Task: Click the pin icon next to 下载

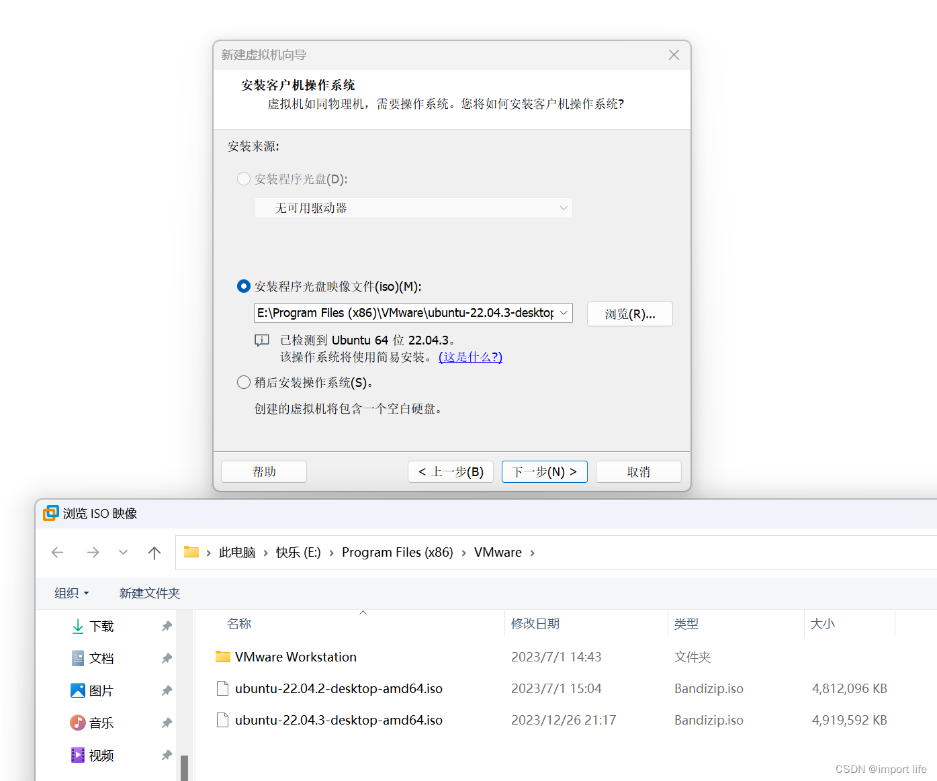Action: pos(167,626)
